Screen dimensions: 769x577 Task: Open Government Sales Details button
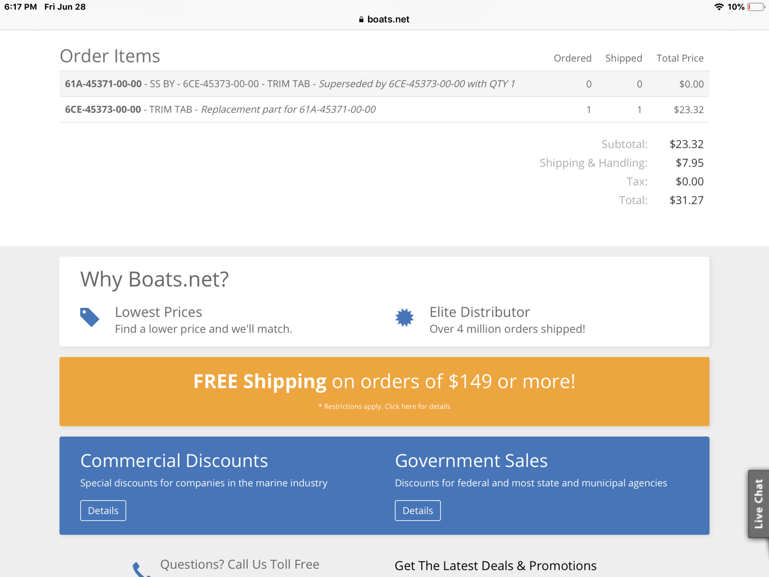[x=418, y=510]
